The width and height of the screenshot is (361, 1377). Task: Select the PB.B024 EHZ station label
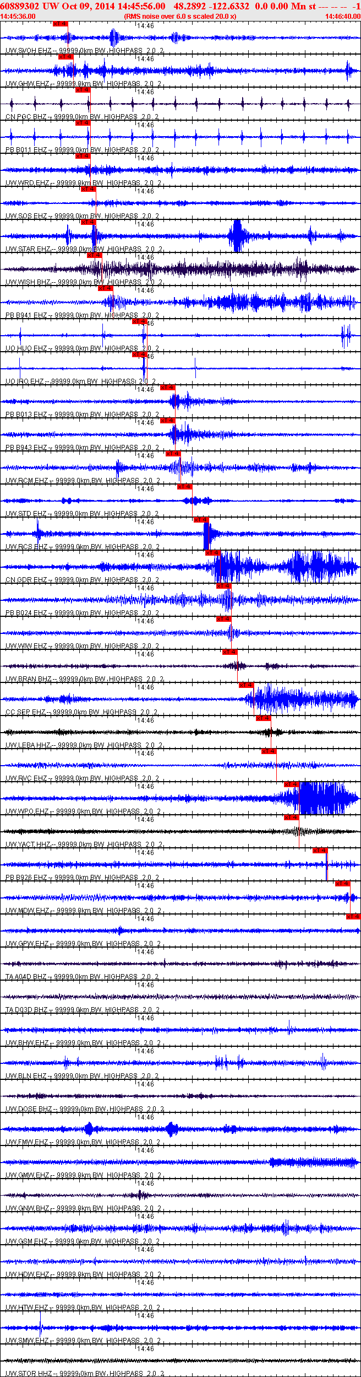tap(26, 613)
